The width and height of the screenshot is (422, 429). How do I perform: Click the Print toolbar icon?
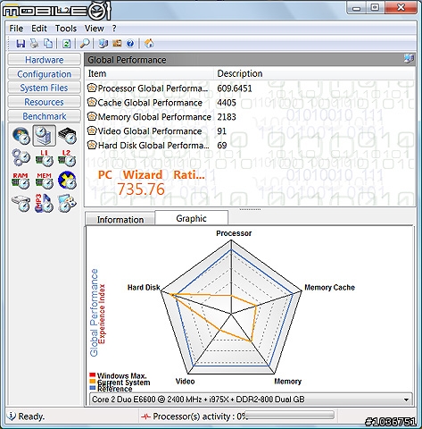point(35,44)
